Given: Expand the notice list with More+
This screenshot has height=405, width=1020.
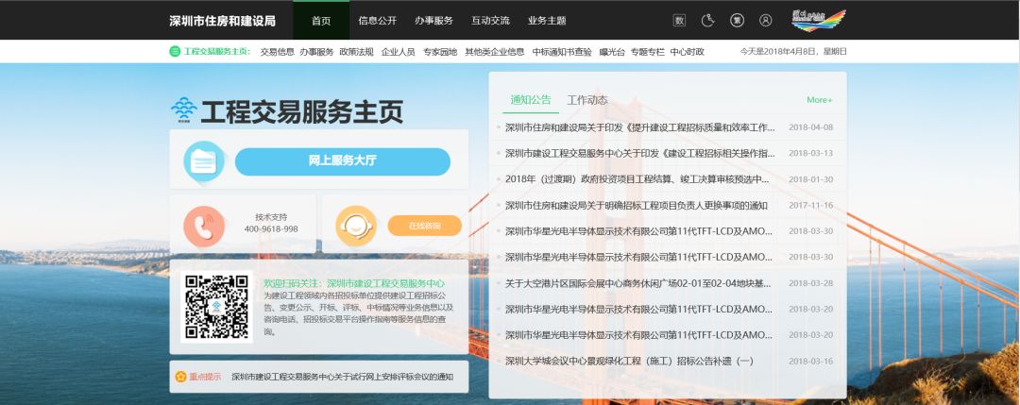Looking at the screenshot, I should tap(819, 100).
